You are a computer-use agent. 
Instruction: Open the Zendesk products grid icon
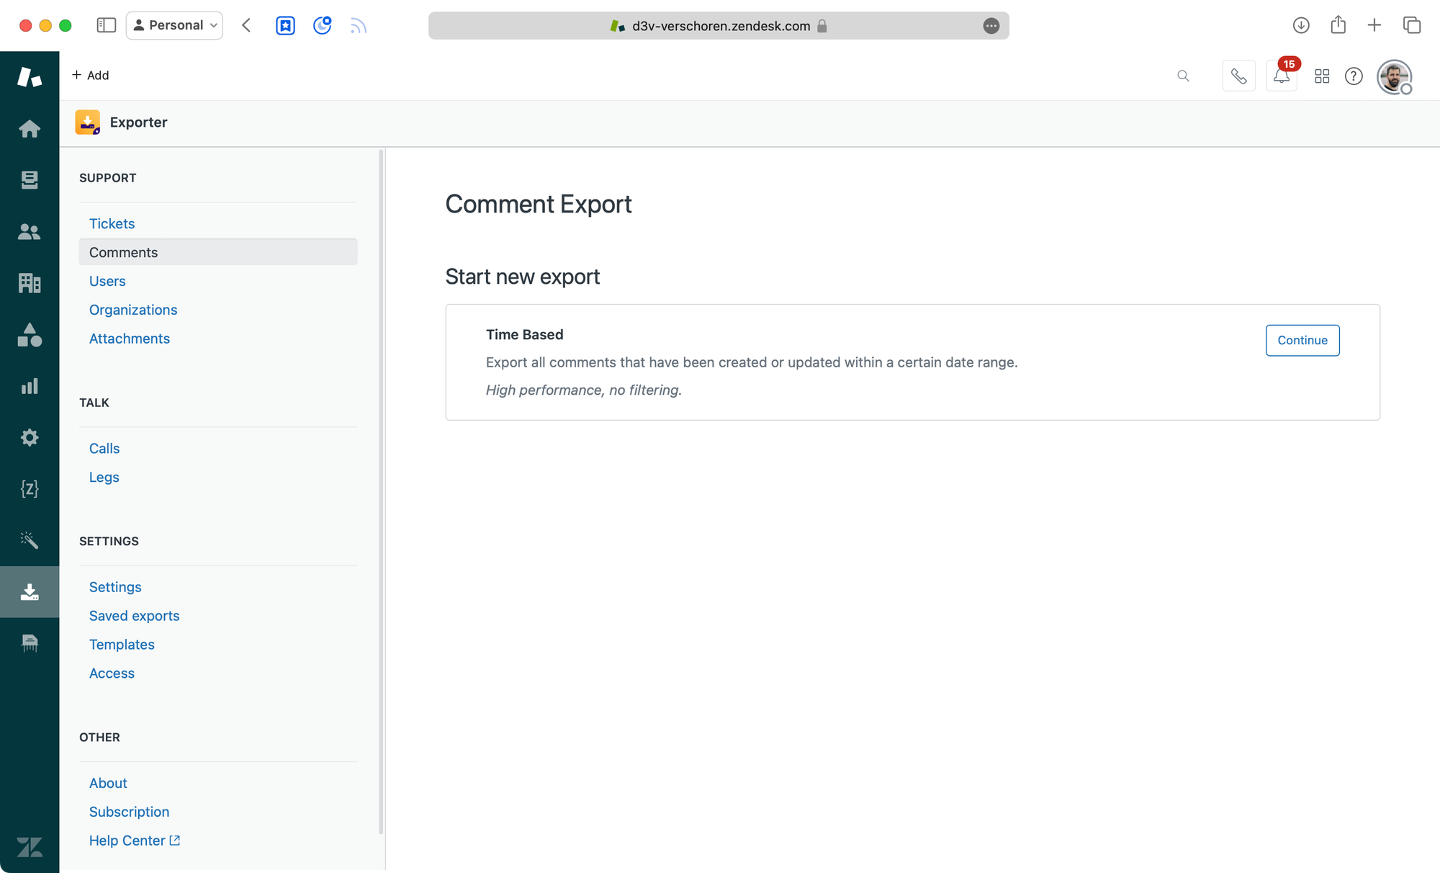click(1322, 76)
